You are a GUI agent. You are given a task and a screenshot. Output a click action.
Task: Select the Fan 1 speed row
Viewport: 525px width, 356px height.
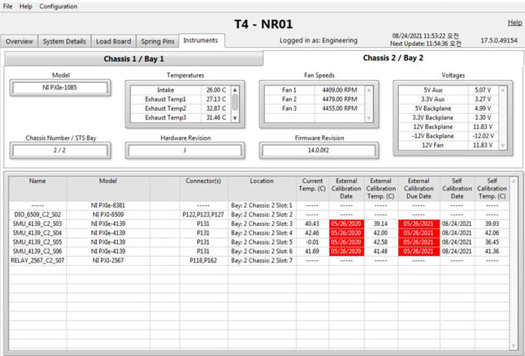pyautogui.click(x=314, y=90)
